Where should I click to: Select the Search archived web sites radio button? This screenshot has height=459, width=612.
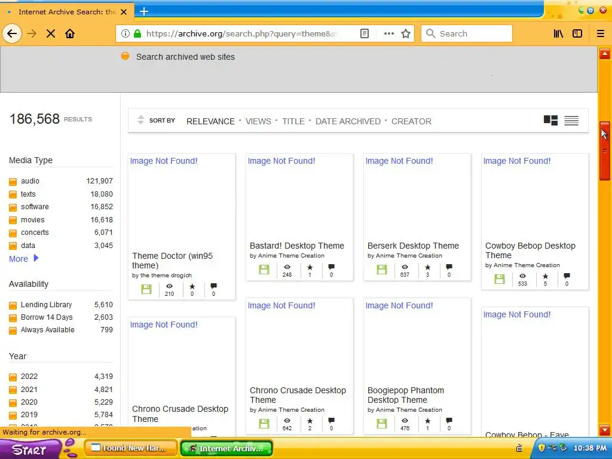(125, 56)
